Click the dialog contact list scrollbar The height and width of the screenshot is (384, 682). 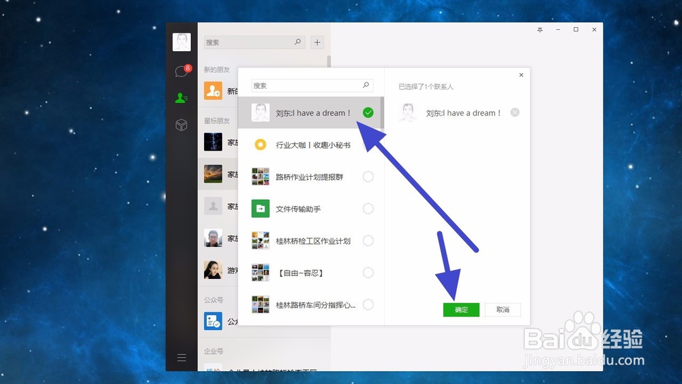click(x=382, y=113)
